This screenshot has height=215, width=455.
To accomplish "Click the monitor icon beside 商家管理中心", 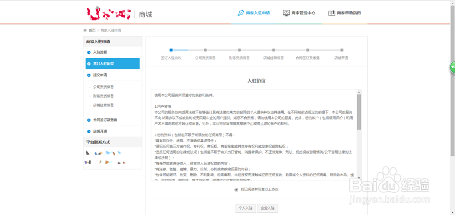I will [x=286, y=13].
